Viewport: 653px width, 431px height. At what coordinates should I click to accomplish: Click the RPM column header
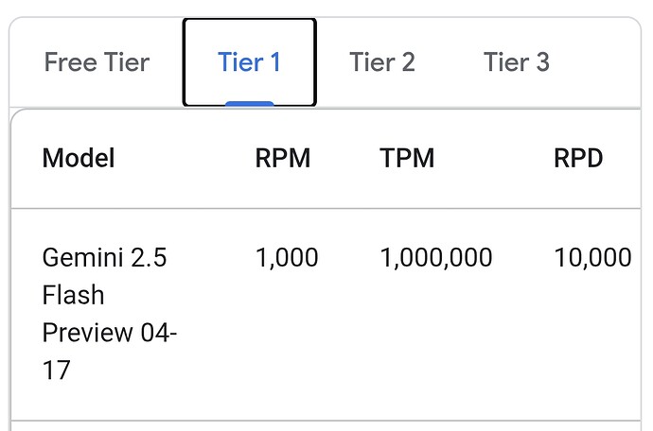coord(283,158)
